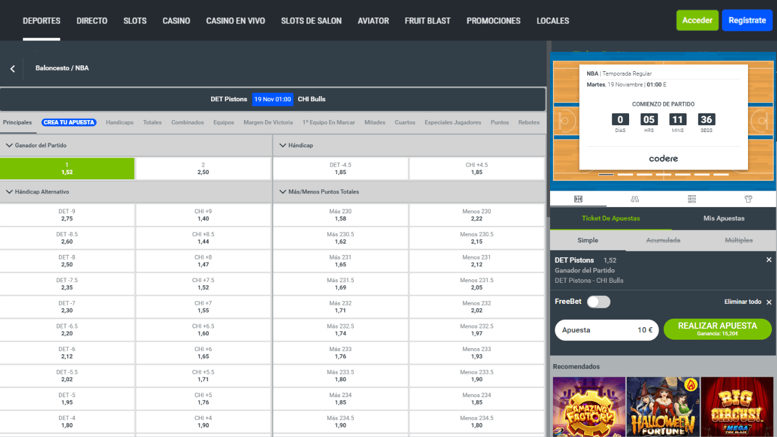Select the Cuartos tab

[405, 122]
